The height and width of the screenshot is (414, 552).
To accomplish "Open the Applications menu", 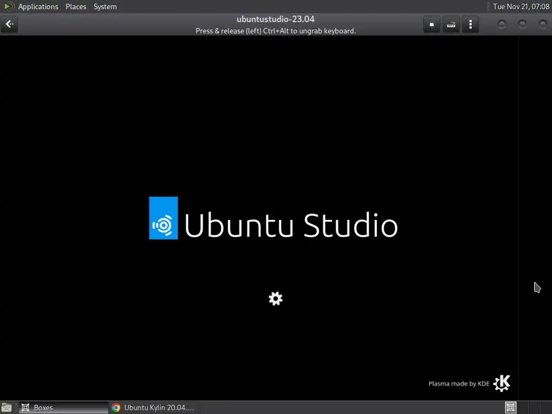I will click(x=38, y=6).
